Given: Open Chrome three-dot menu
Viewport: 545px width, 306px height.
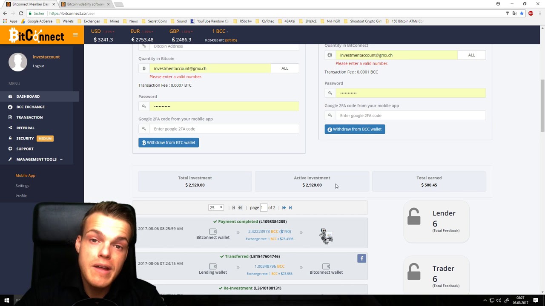Looking at the screenshot, I should point(540,13).
